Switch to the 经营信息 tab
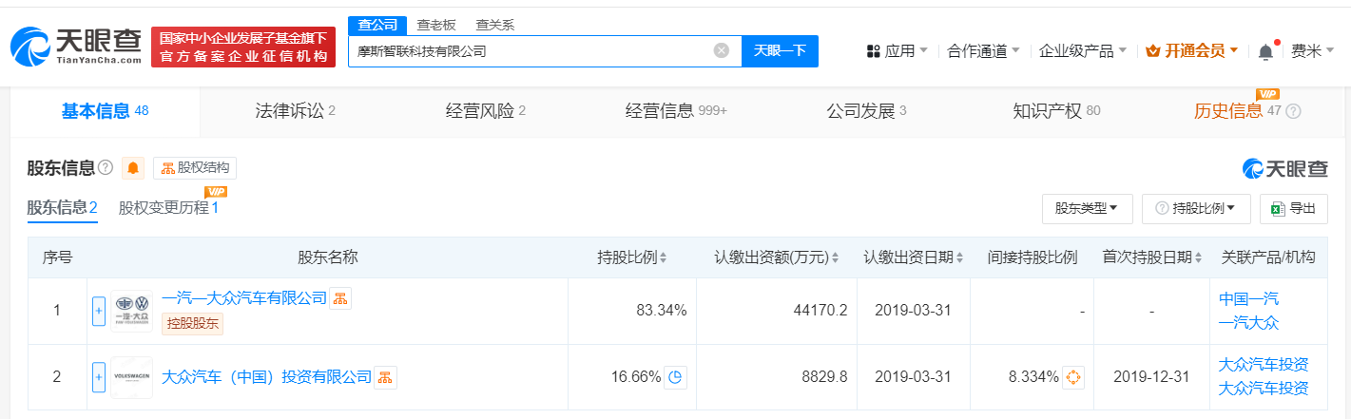The image size is (1351, 419). (x=676, y=111)
